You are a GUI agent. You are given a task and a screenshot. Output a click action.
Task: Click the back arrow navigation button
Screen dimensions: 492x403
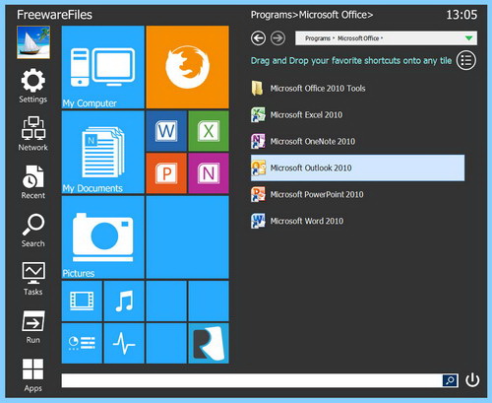[258, 38]
